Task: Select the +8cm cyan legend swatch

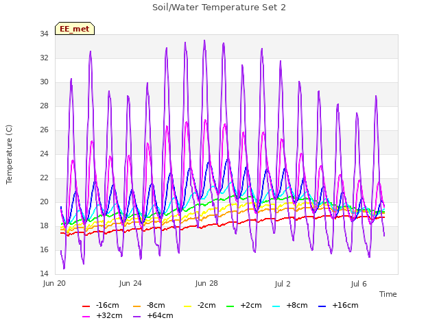Action: coord(276,306)
